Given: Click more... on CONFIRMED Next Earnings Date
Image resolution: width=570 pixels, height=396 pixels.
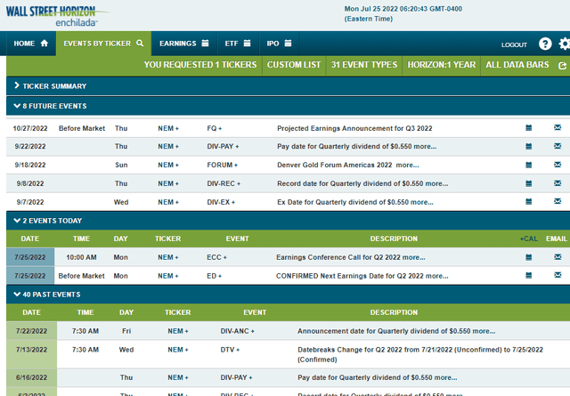Looking at the screenshot, I should click(x=437, y=276).
